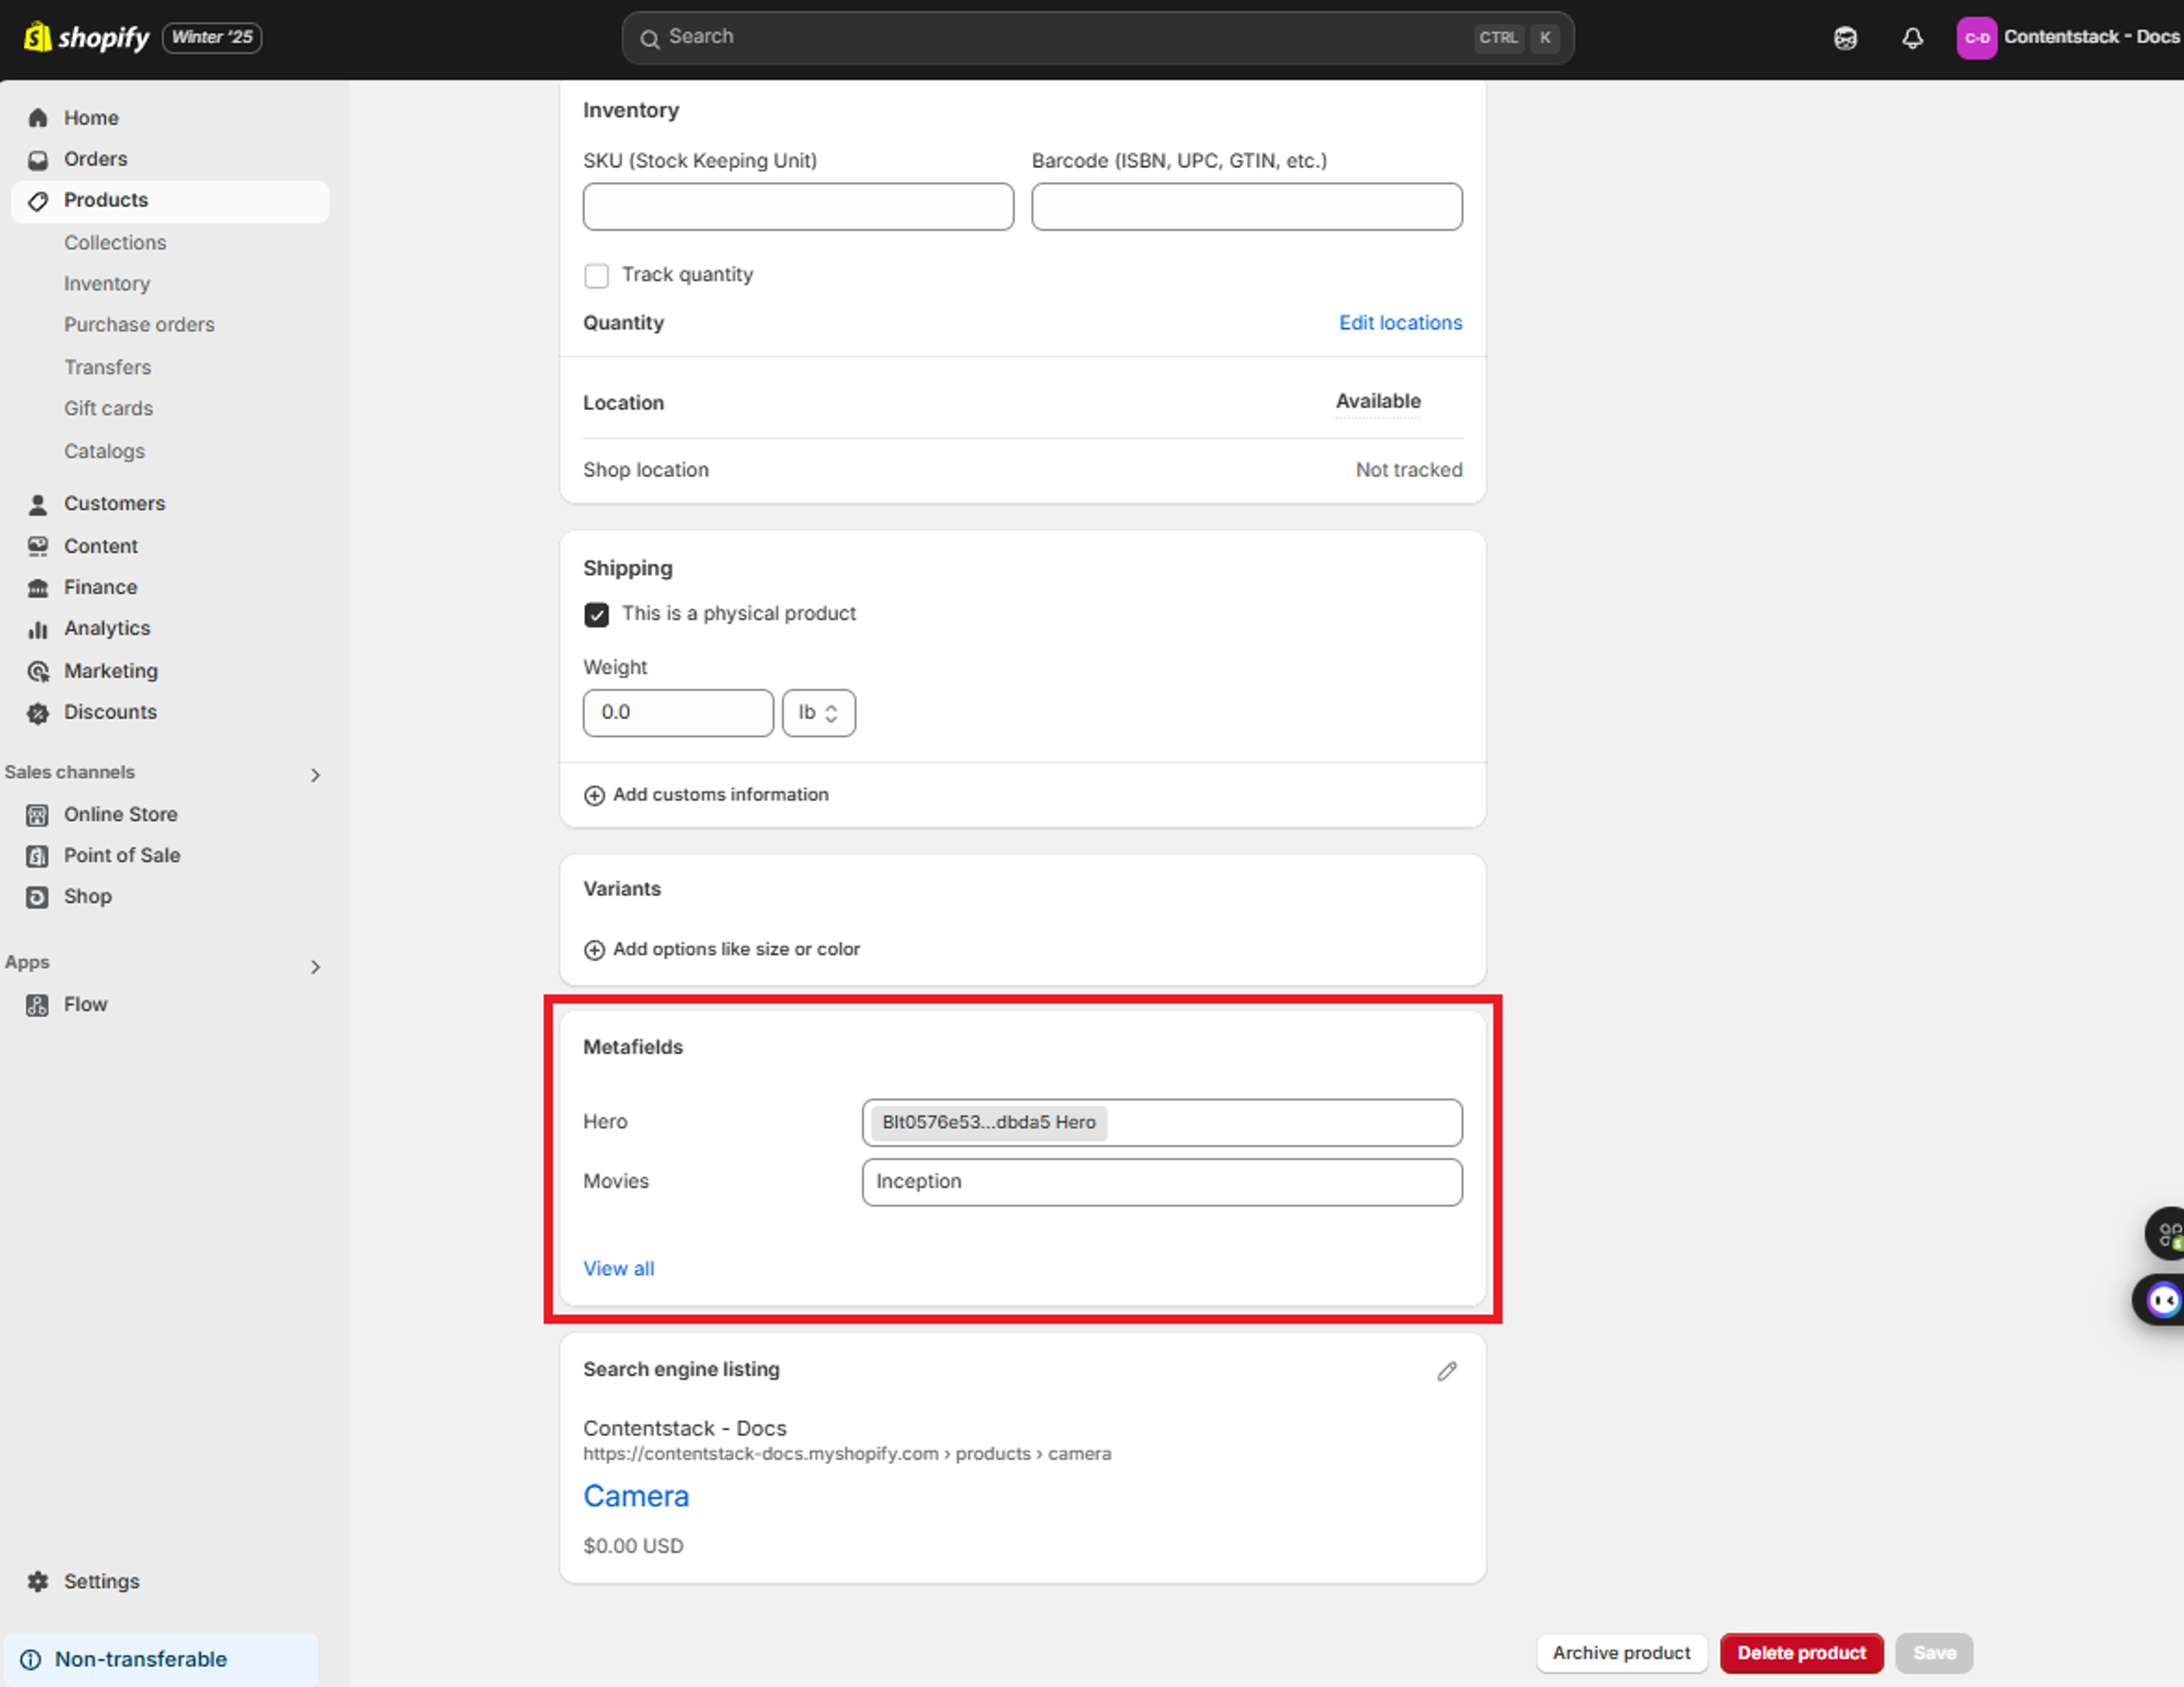The height and width of the screenshot is (1687, 2184).
Task: Click the Settings gear icon
Action: pos(38,1582)
